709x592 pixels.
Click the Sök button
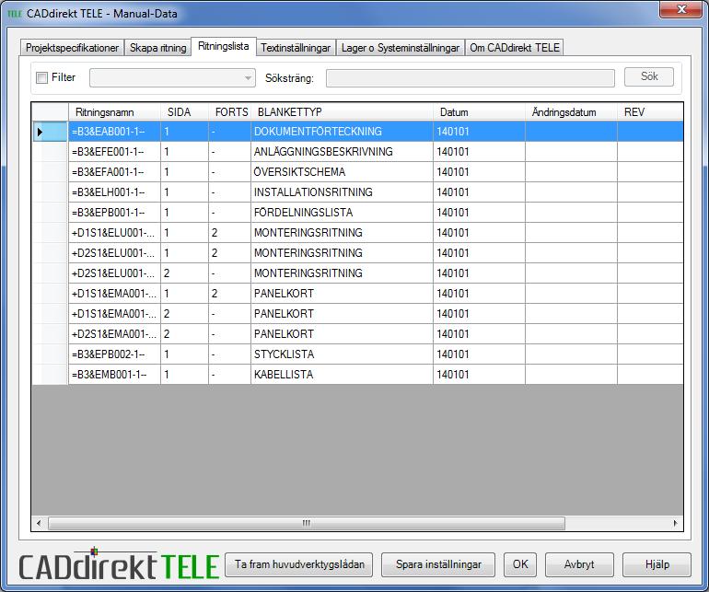[x=649, y=77]
